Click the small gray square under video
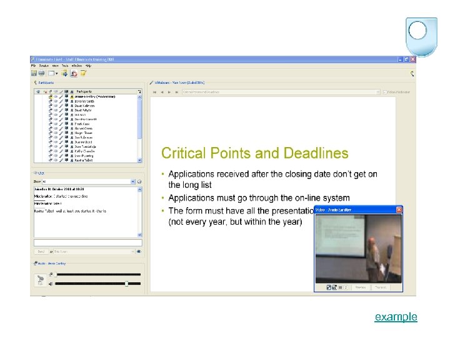The height and width of the screenshot is (338, 450). [341, 287]
